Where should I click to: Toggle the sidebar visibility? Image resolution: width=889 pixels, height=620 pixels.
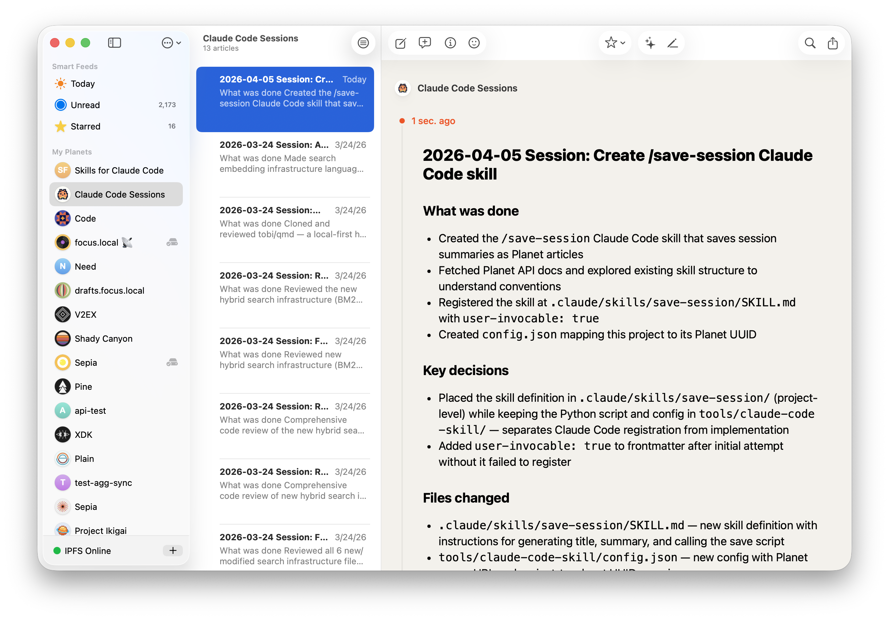tap(114, 43)
